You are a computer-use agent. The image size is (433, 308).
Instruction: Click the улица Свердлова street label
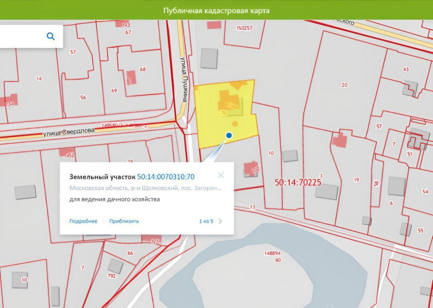[68, 132]
